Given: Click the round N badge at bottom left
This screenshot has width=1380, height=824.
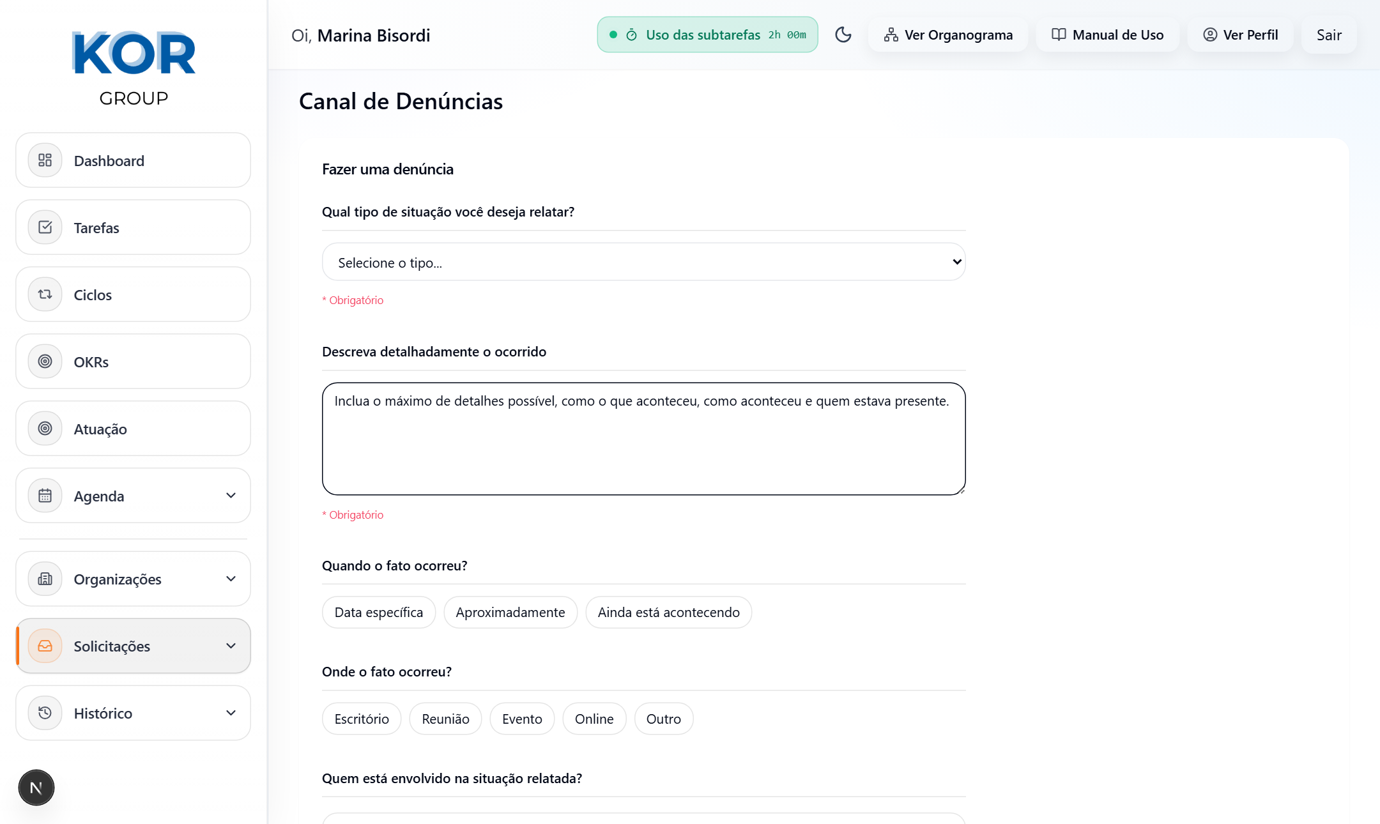Looking at the screenshot, I should 36,788.
